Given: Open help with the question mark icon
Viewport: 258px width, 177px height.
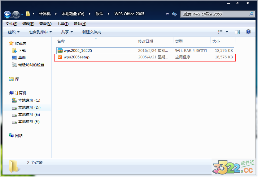Looking at the screenshot, I should coord(248,32).
